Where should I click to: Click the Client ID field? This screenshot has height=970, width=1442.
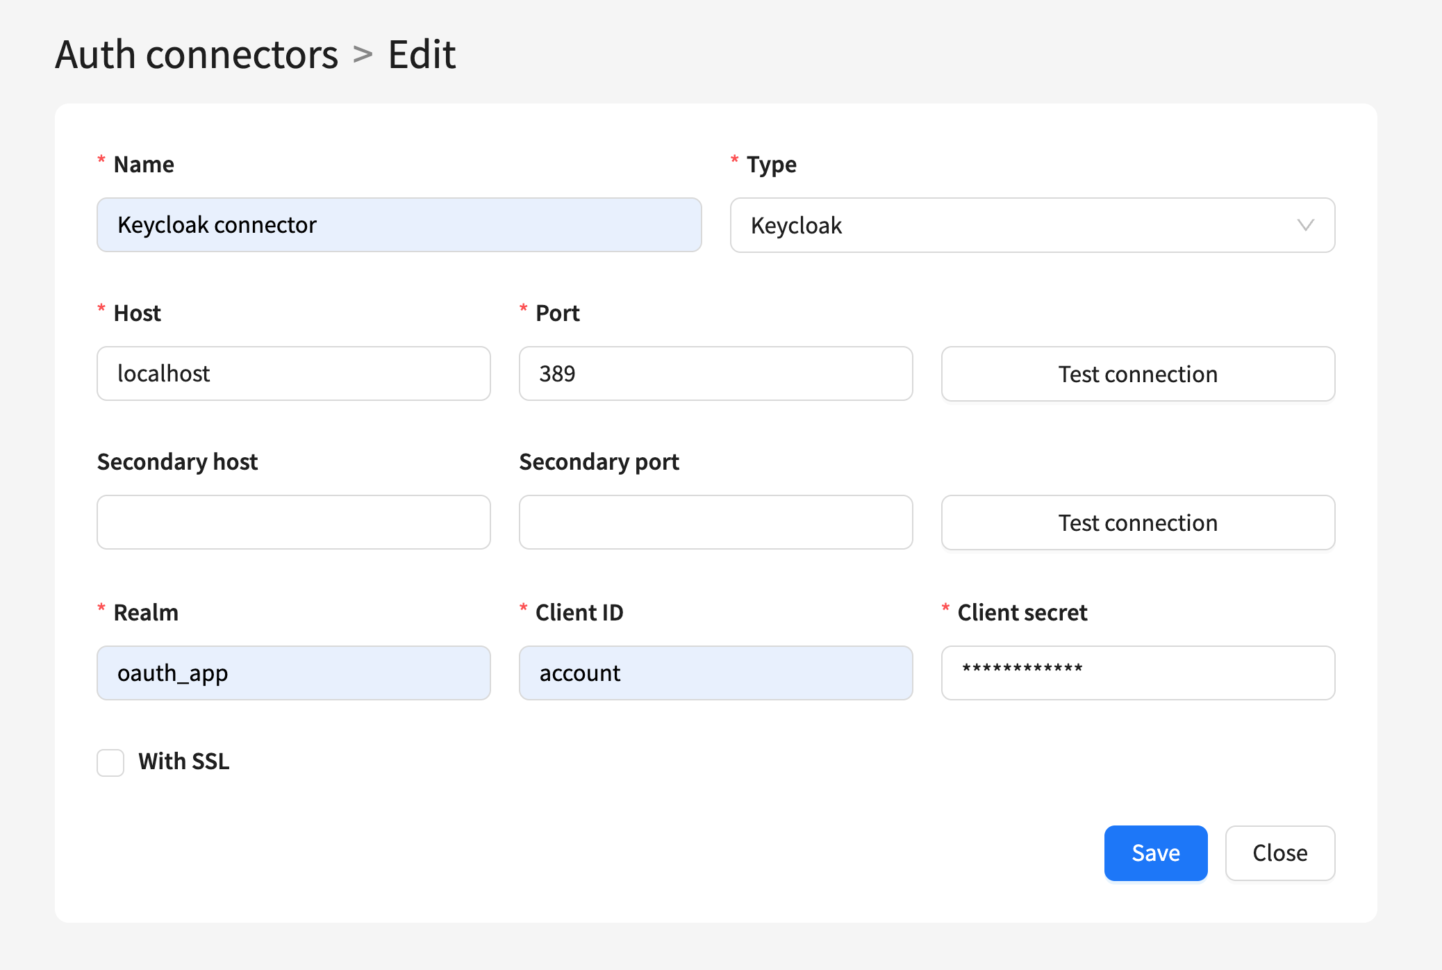(x=715, y=673)
